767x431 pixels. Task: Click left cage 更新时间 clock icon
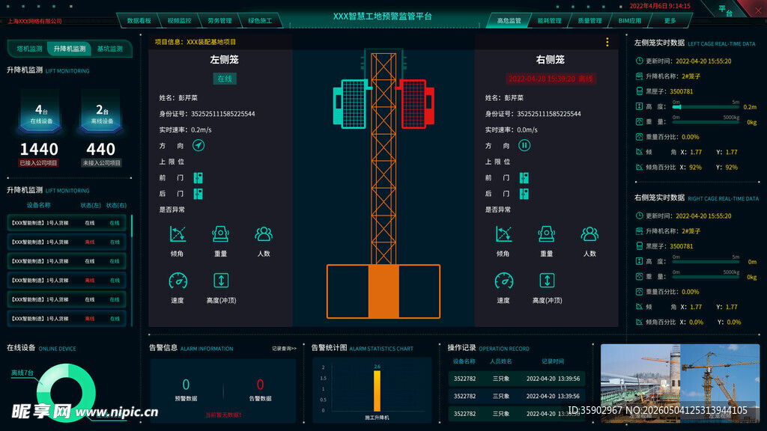click(x=639, y=61)
